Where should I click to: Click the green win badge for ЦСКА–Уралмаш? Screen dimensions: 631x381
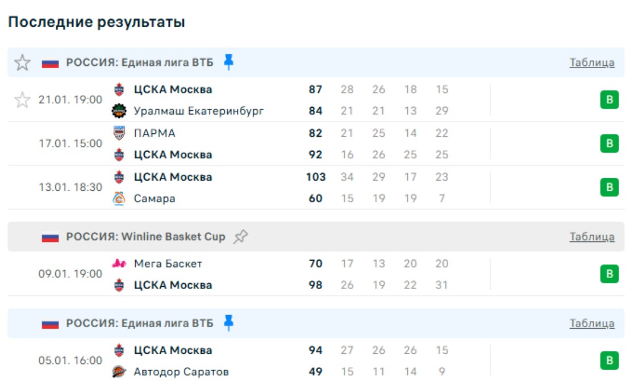(x=609, y=101)
